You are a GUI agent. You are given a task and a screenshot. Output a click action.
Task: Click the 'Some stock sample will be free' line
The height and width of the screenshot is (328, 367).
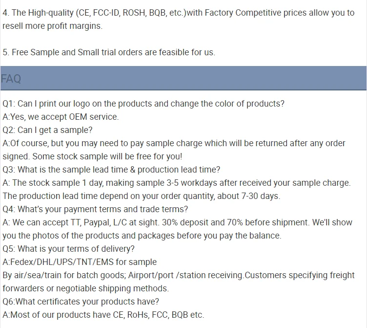point(92,156)
